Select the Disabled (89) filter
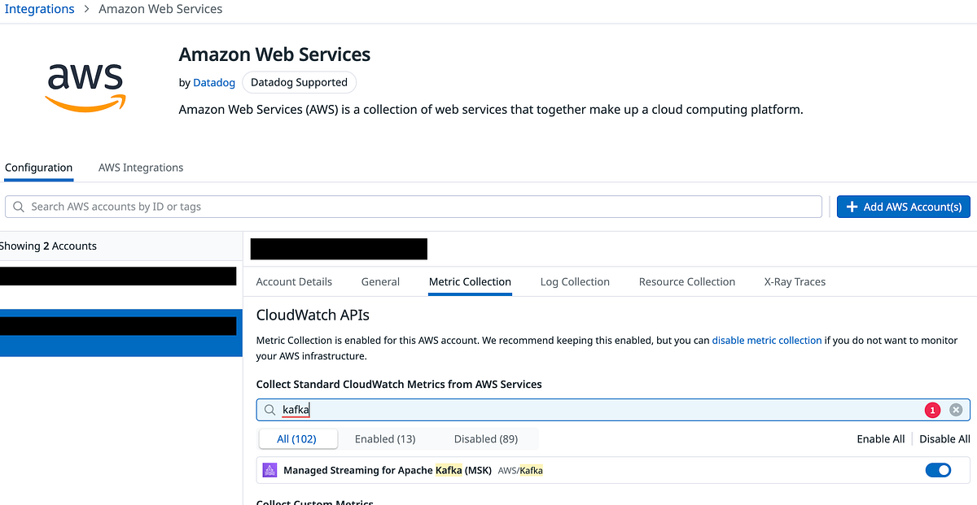 [x=485, y=438]
